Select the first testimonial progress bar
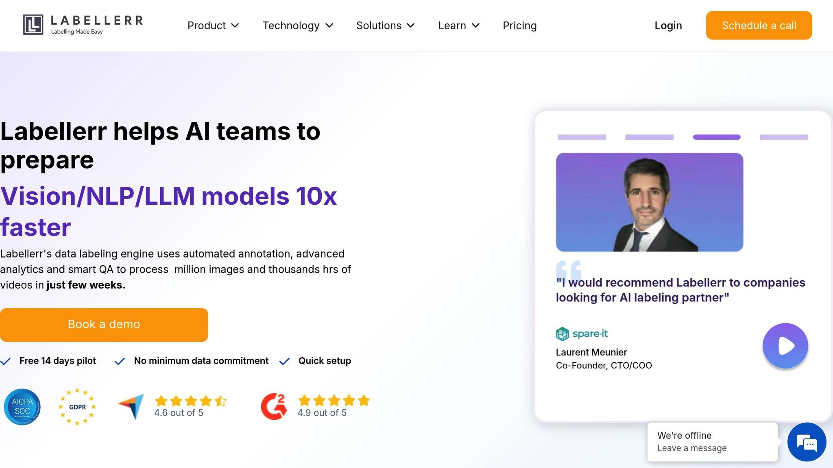The image size is (833, 468). [582, 137]
